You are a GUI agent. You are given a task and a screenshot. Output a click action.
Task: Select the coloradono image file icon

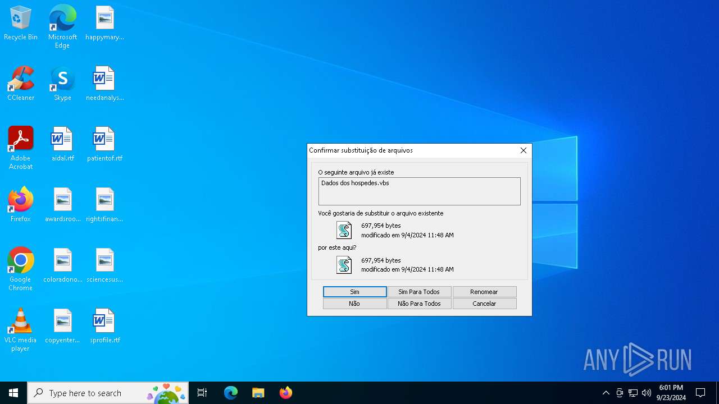click(62, 266)
